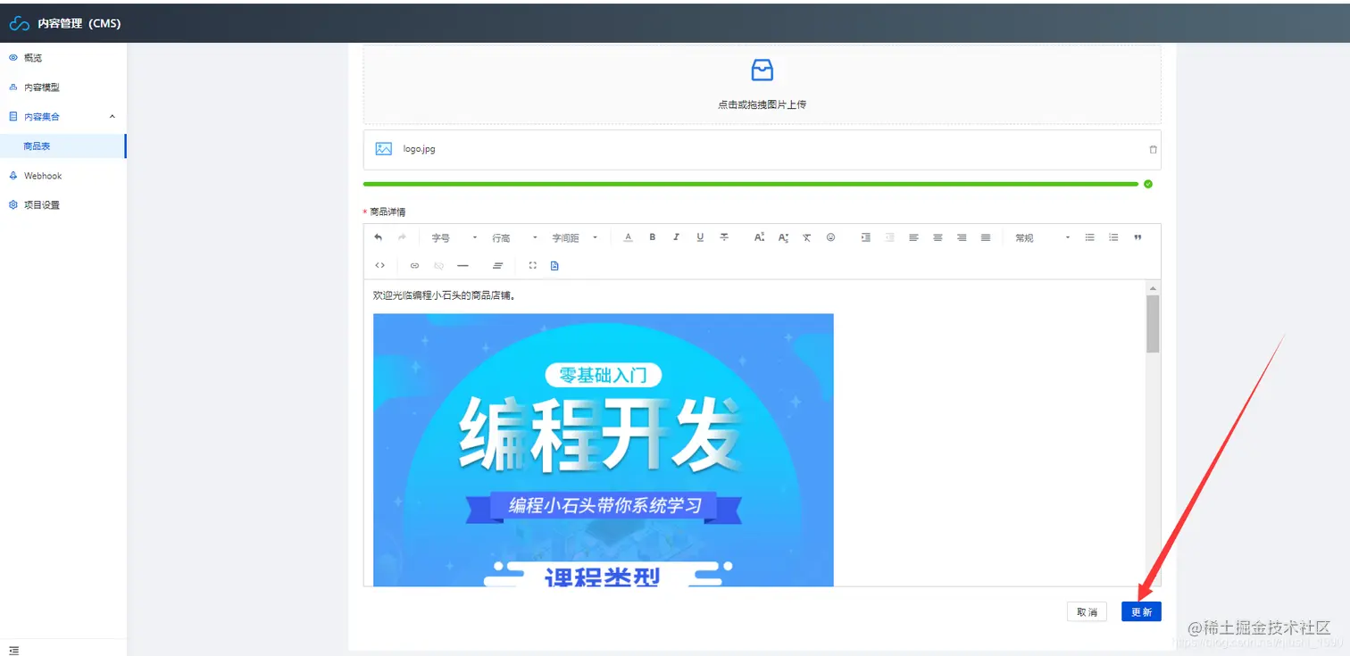
Task: Click the sidebar collapse icon at bottom
Action: 13,650
